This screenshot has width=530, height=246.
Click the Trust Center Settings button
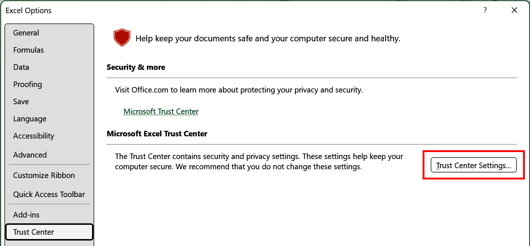pos(473,165)
